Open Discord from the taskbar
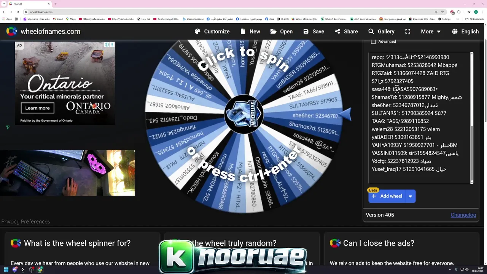 pos(15,269)
